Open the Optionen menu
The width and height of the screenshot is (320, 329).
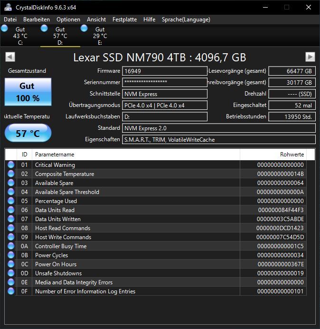click(x=68, y=19)
